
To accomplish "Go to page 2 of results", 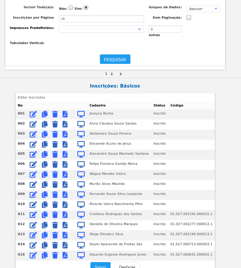I will (x=112, y=74).
